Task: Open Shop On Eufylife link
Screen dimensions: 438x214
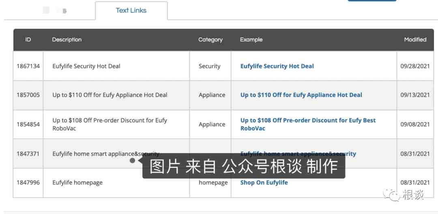Action: 264,182
